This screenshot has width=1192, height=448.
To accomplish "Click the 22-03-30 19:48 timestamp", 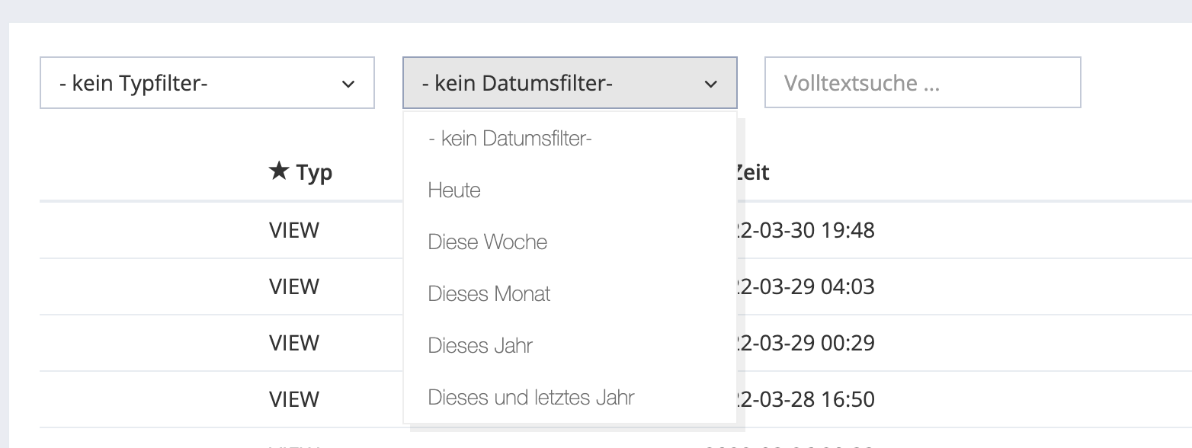I will coord(805,230).
